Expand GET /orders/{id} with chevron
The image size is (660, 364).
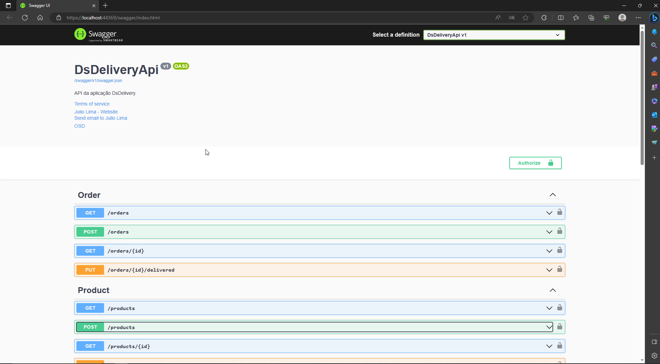(549, 251)
